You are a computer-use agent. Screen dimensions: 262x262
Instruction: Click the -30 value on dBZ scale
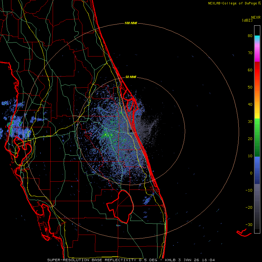coord(249,224)
